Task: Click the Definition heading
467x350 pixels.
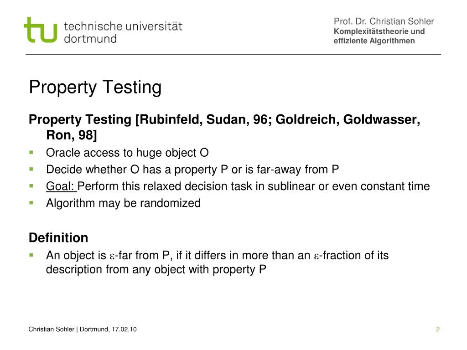Action: pyautogui.click(x=58, y=238)
